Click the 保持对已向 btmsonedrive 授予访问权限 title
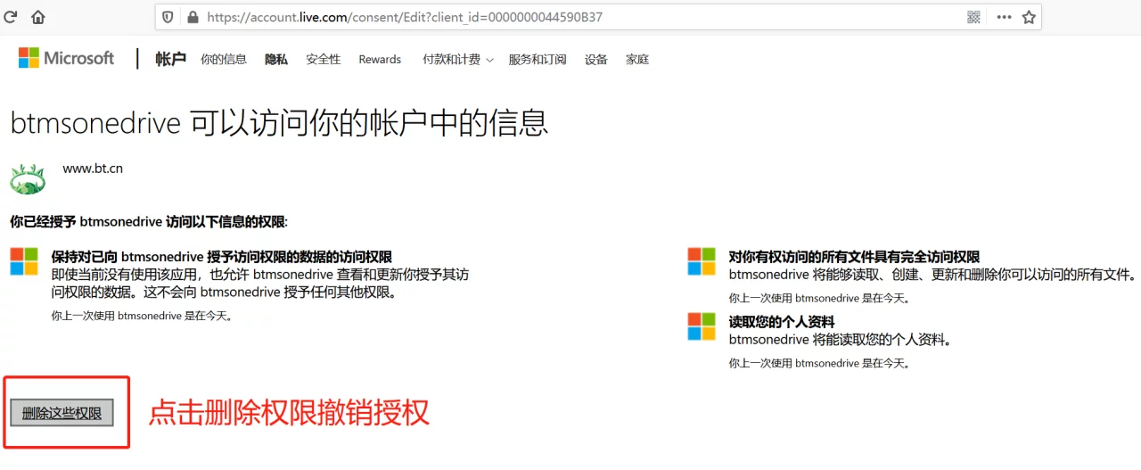1141x470 pixels. tap(222, 257)
